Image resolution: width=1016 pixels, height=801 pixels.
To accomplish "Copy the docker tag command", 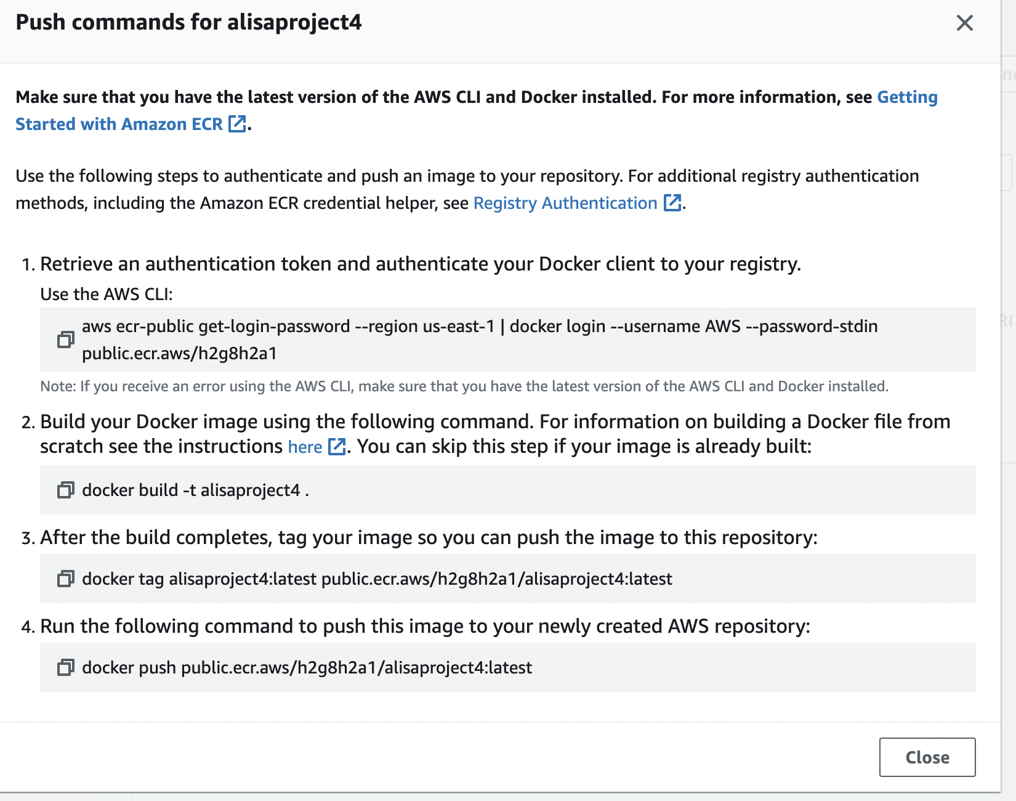I will [x=65, y=579].
